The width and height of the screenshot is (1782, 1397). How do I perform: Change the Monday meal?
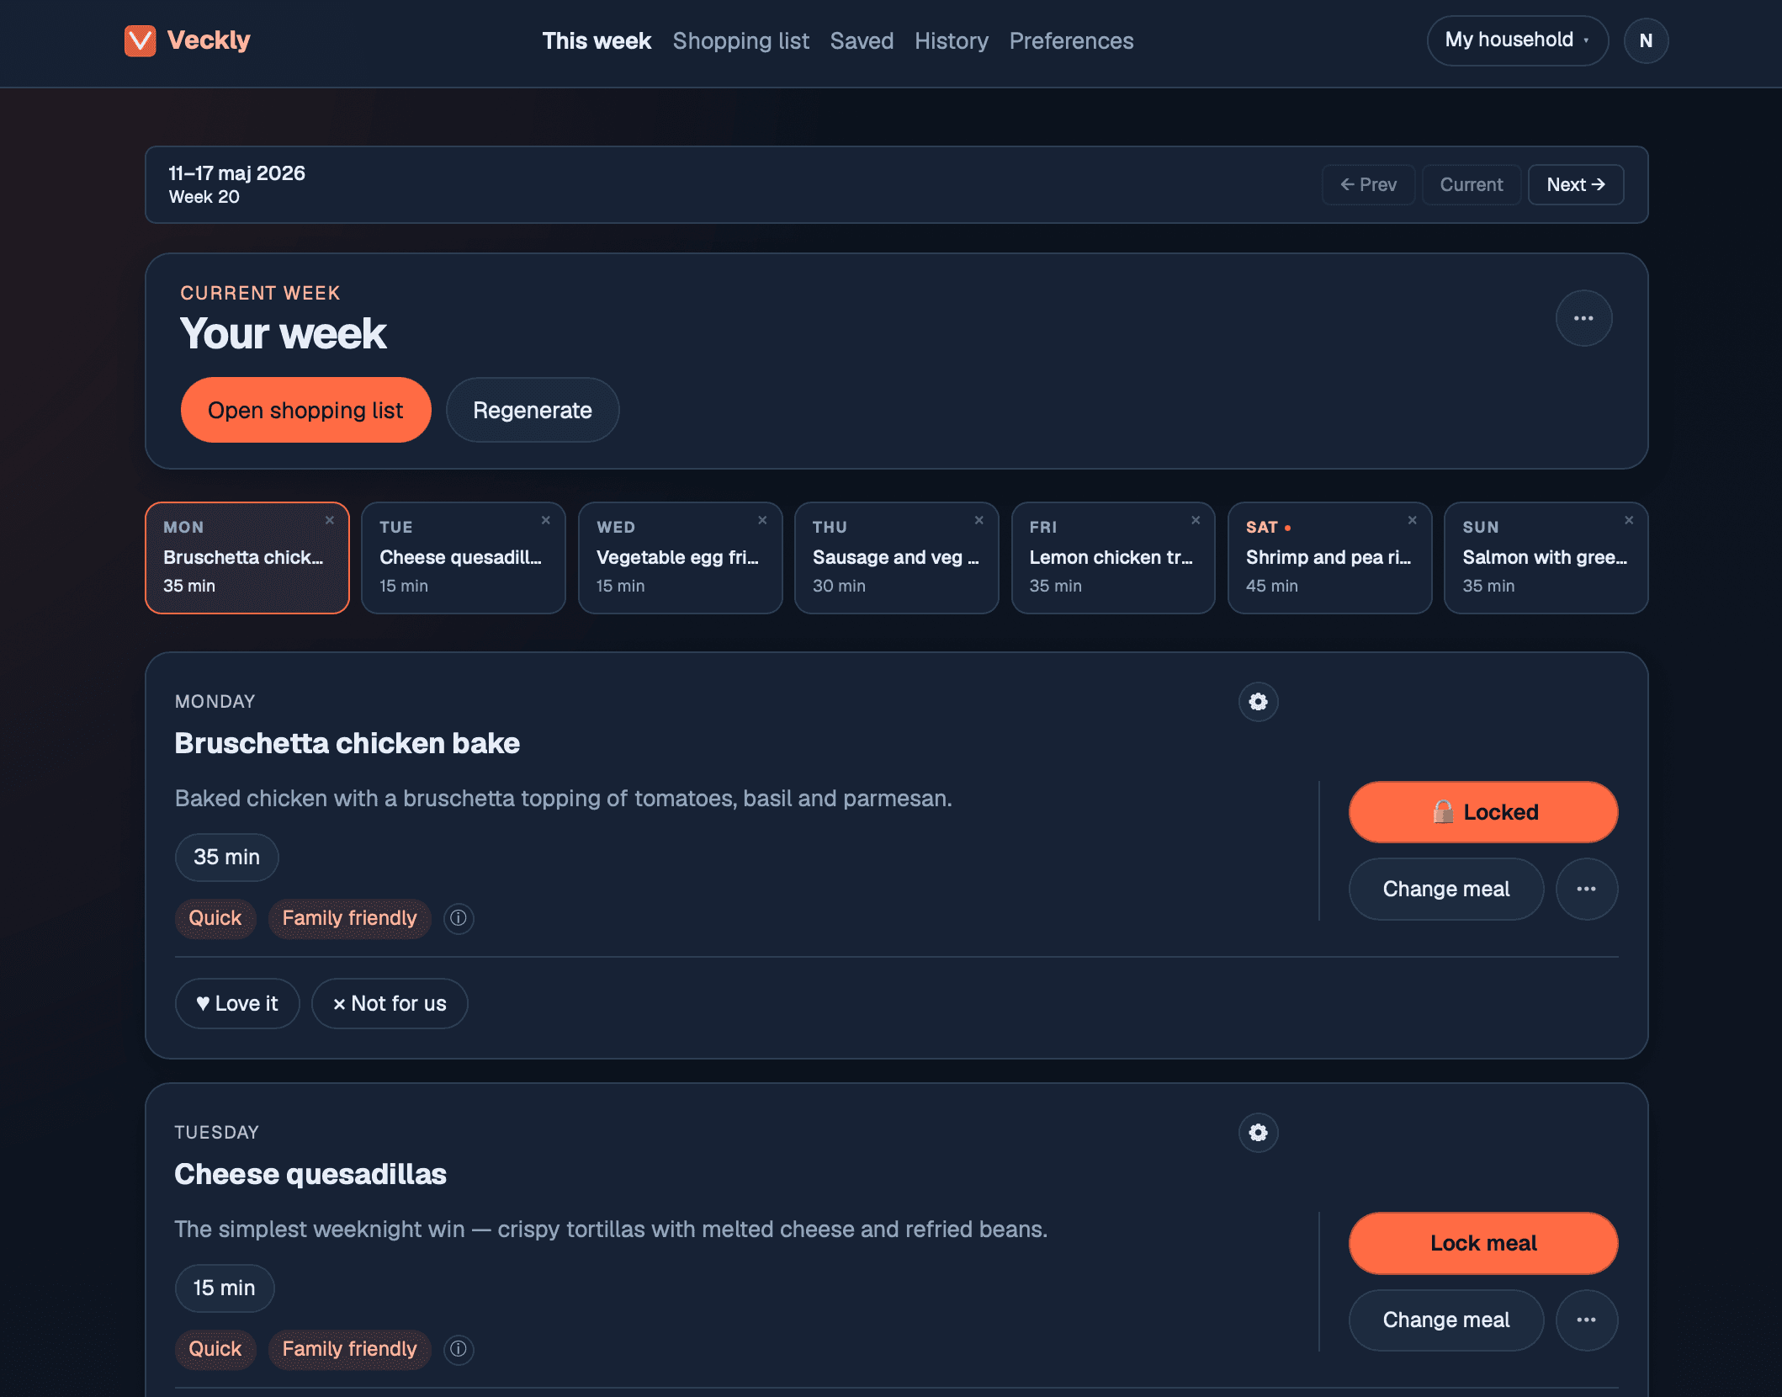[x=1446, y=889]
